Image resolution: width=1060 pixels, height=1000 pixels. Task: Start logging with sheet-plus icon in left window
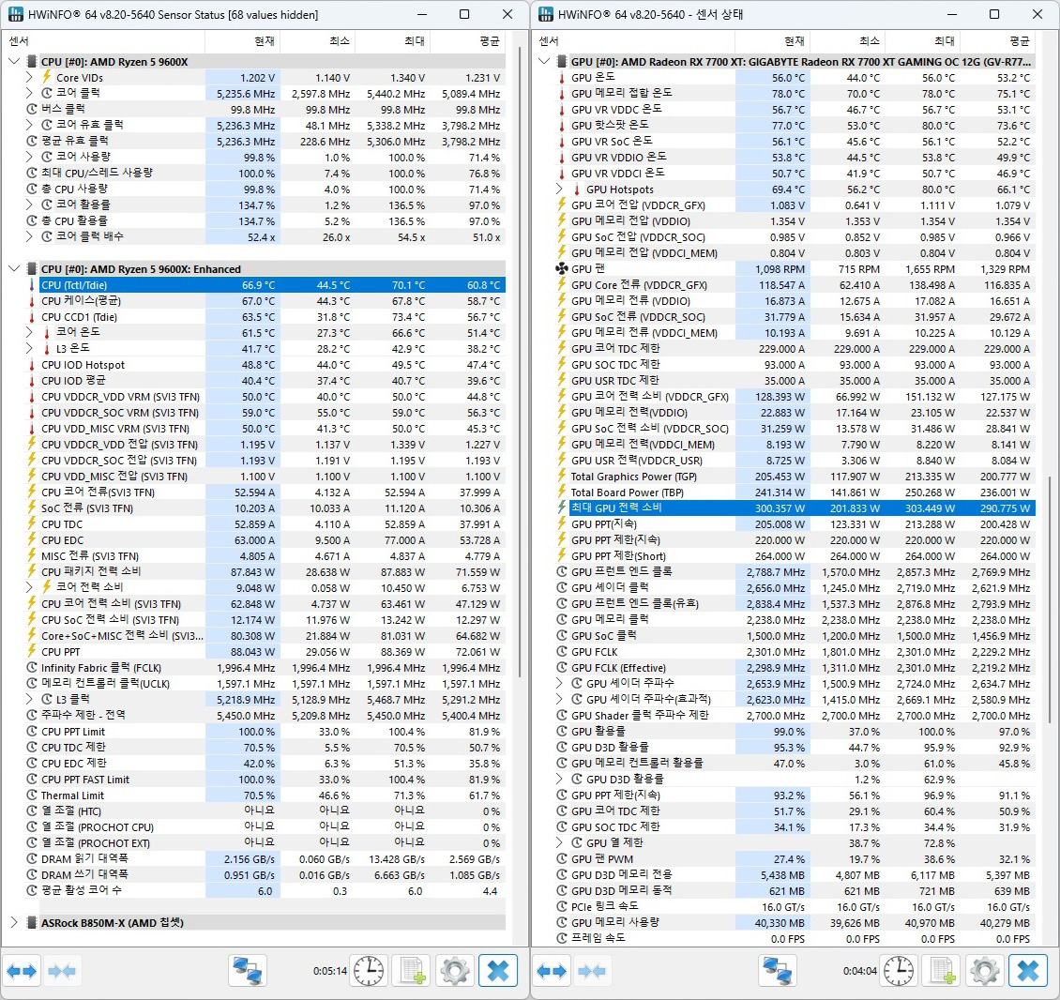point(413,972)
